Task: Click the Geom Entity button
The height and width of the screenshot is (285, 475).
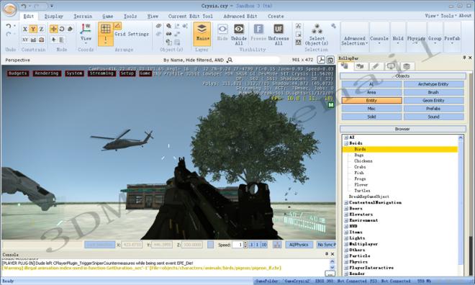Action: (x=433, y=100)
